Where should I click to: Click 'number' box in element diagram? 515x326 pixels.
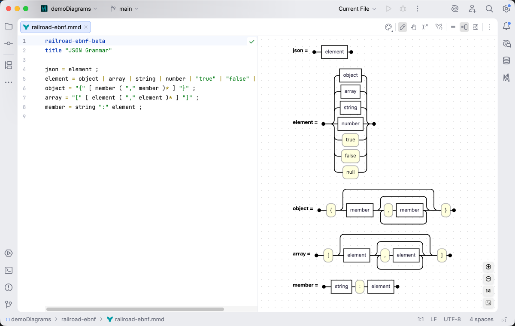351,124
